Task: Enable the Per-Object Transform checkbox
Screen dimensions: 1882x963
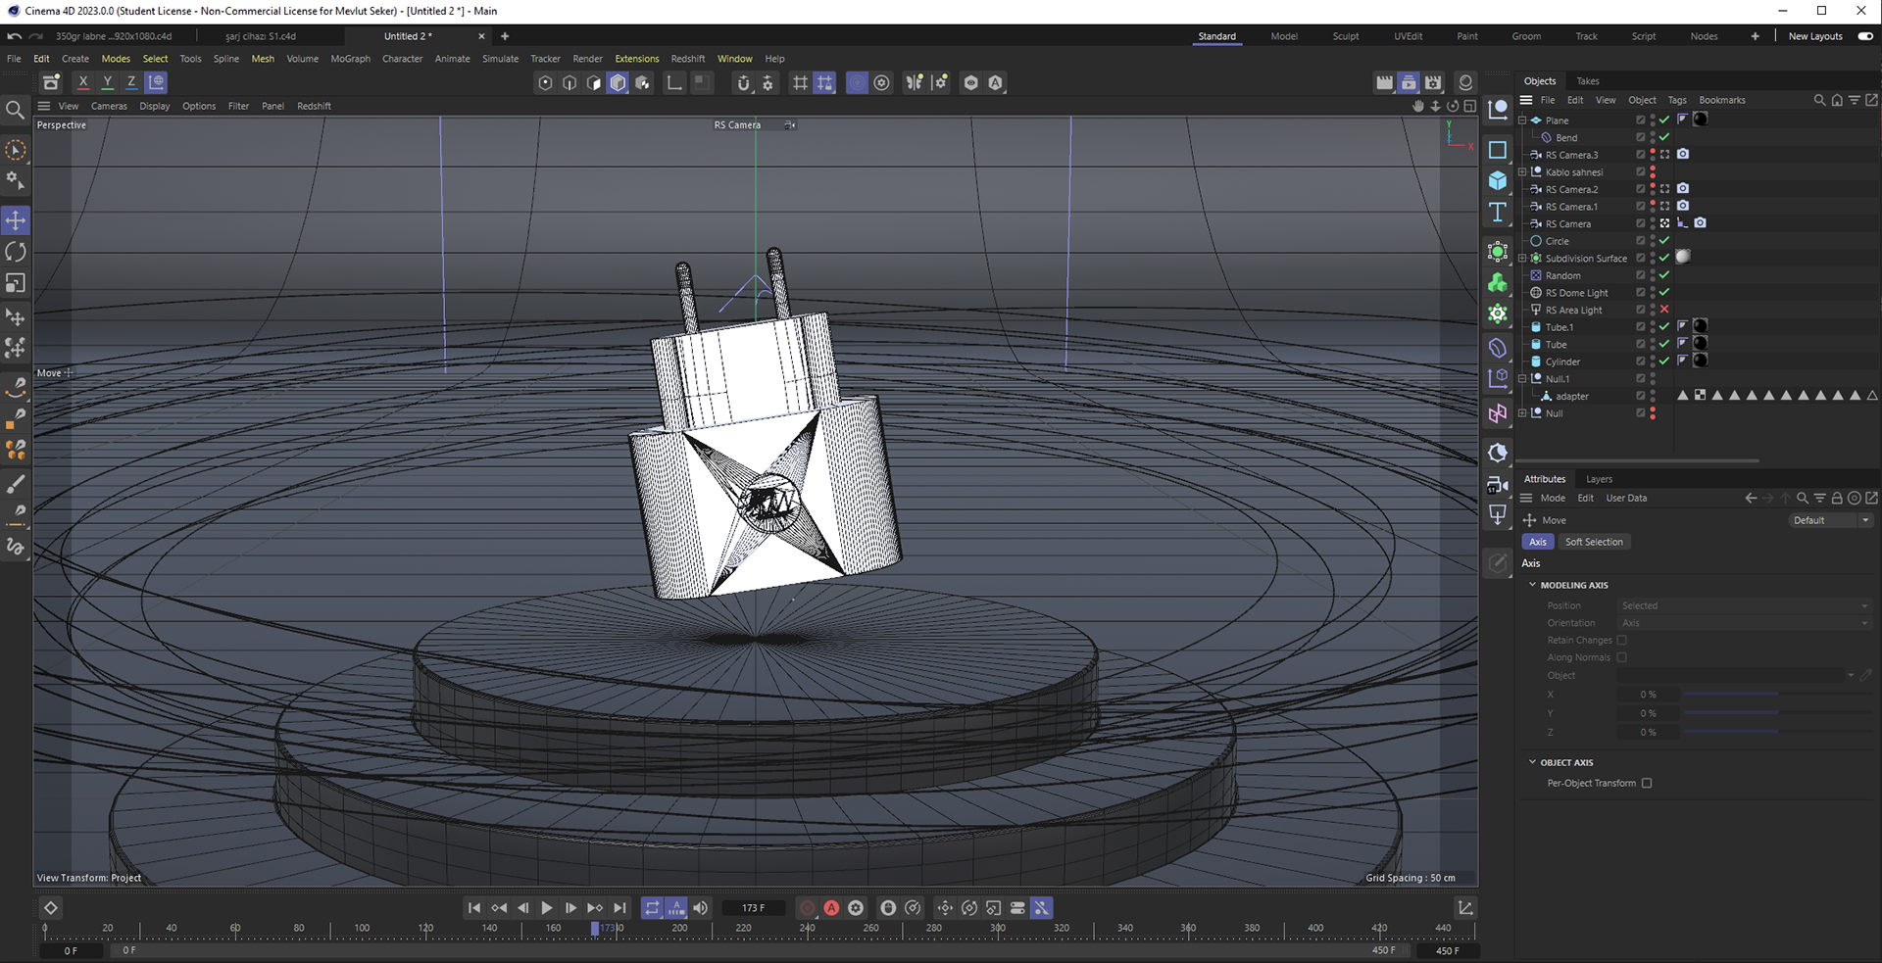Action: [1647, 784]
